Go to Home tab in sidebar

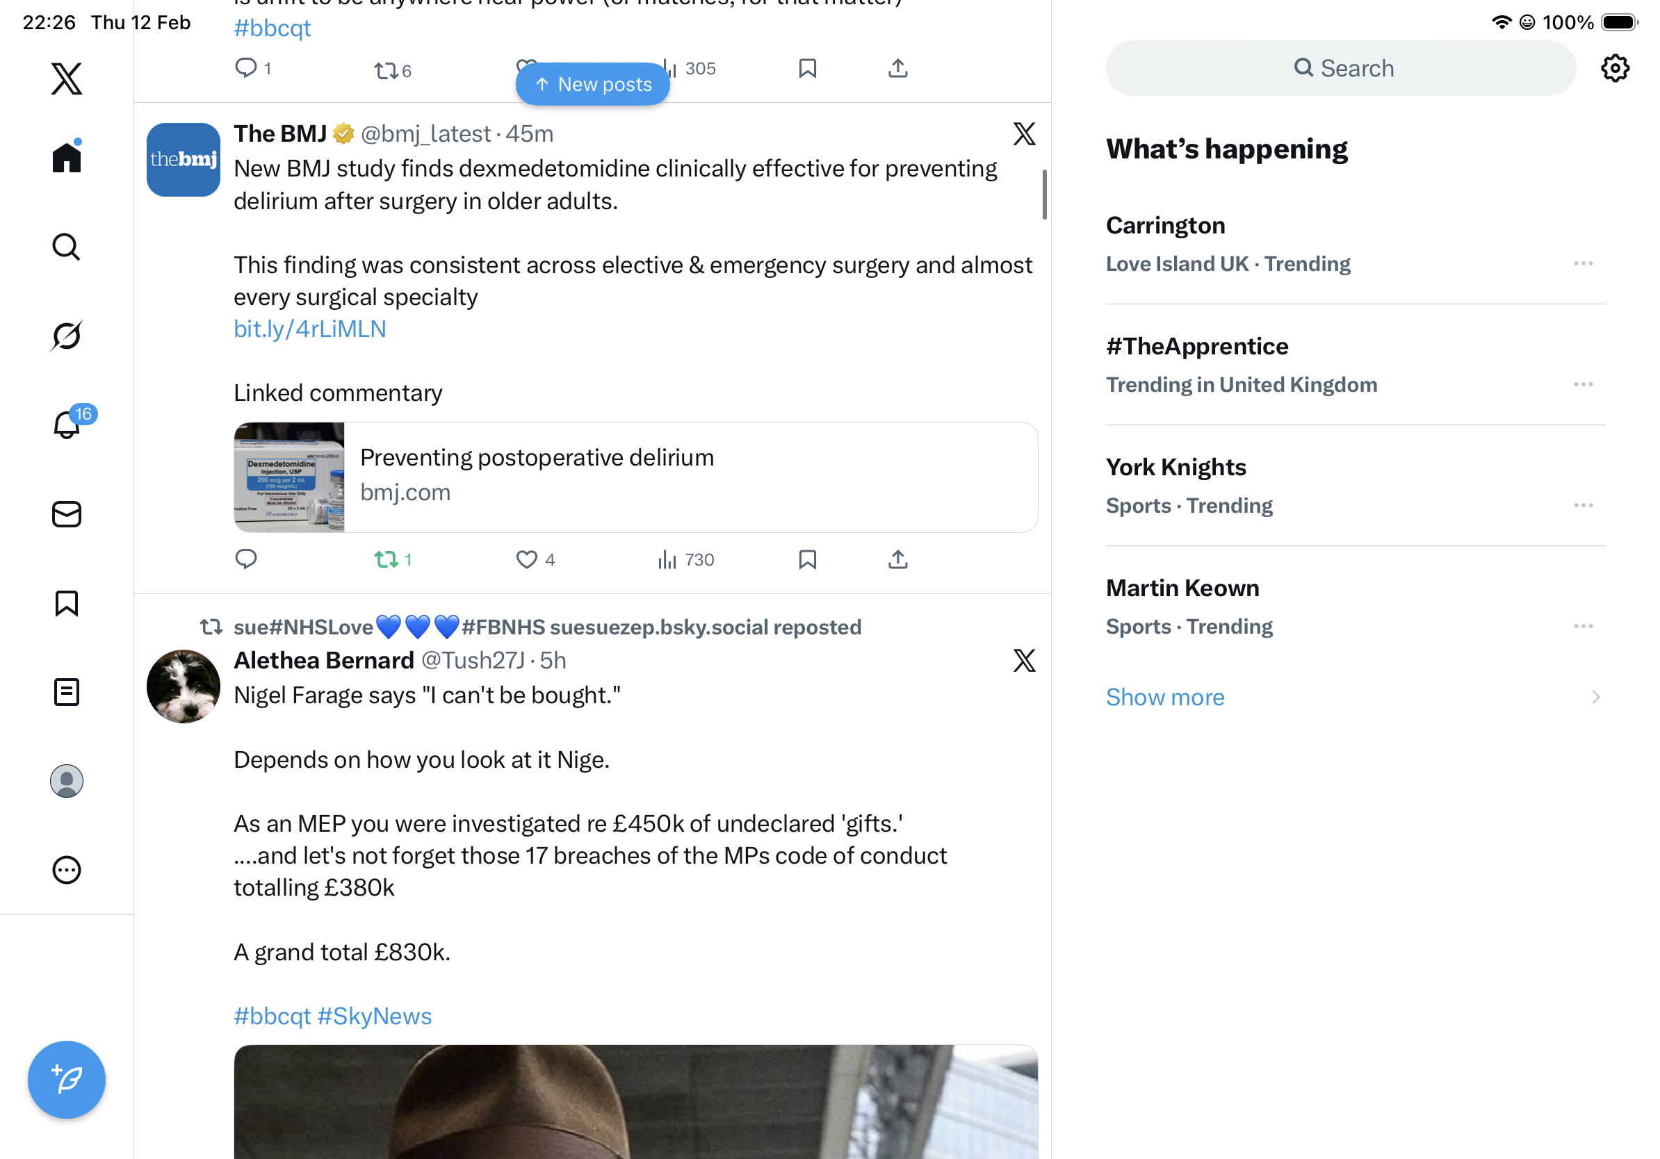pyautogui.click(x=67, y=158)
